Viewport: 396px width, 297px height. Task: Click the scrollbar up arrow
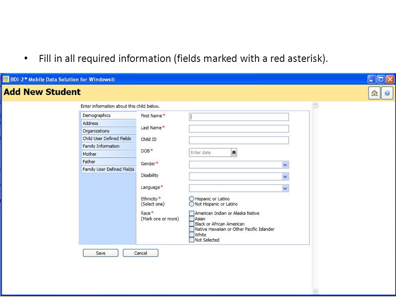point(315,105)
